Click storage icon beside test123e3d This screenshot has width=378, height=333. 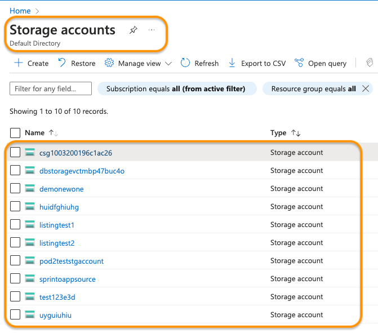[x=30, y=296]
